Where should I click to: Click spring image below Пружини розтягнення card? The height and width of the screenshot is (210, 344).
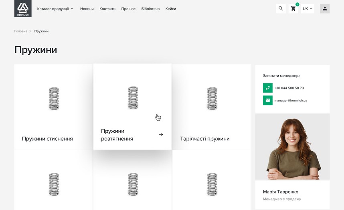click(133, 184)
